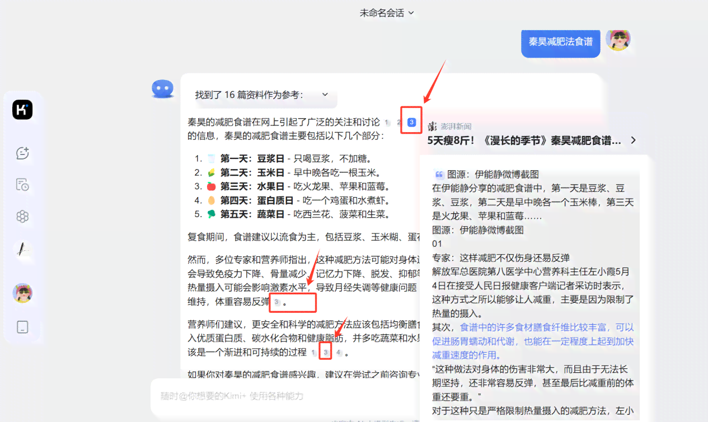This screenshot has width=708, height=422.
Task: Focus the message input 随时@你想要的Kimi+
Action: 285,396
